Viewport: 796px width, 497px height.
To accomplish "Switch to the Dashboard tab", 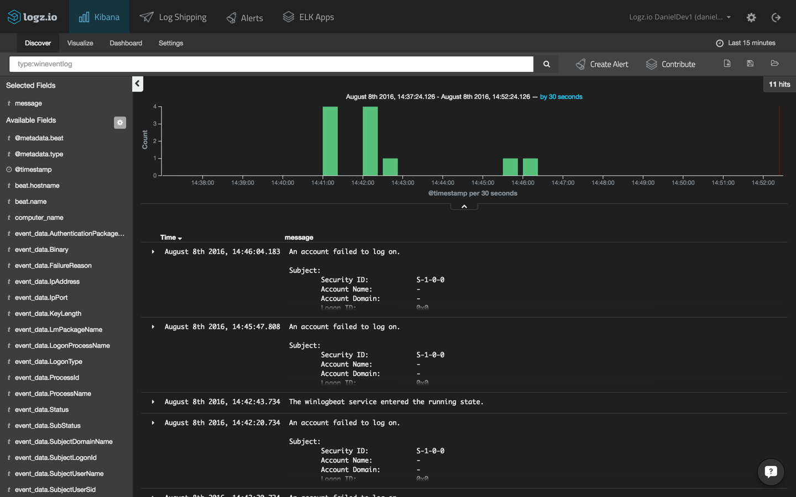I will [125, 43].
